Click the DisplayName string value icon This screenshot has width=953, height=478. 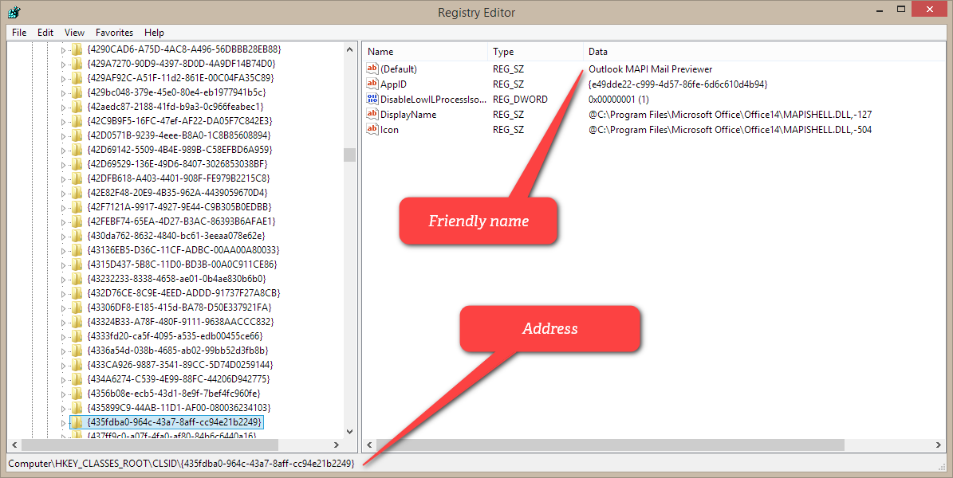[372, 115]
